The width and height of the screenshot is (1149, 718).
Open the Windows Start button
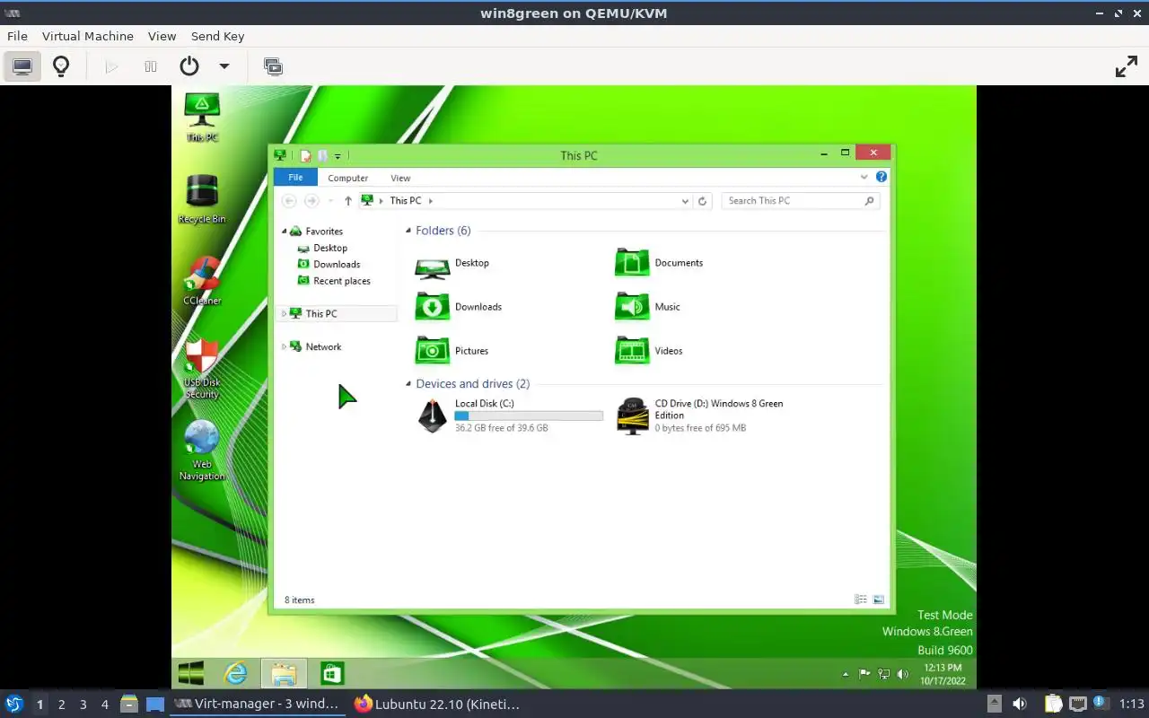[191, 673]
